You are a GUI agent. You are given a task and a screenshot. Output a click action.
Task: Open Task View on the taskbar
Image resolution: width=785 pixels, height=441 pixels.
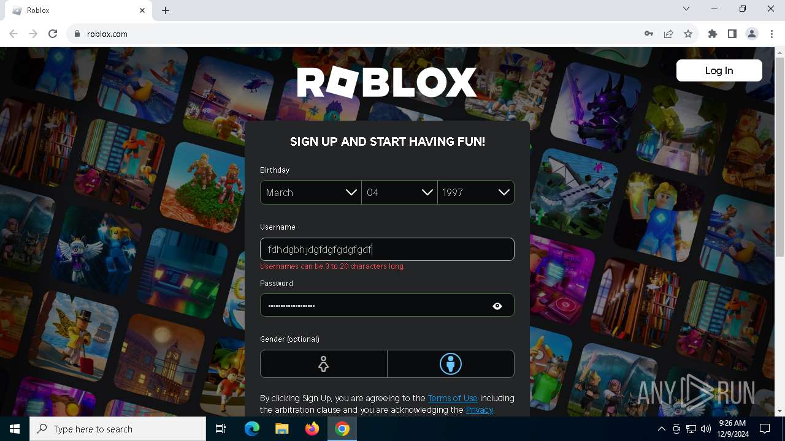pos(221,429)
